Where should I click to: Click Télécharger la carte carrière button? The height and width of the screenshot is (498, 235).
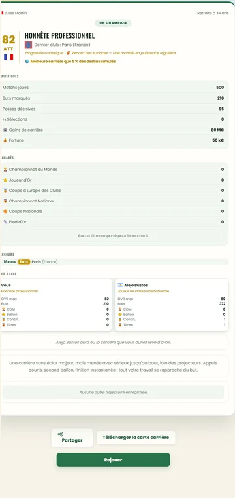[x=136, y=437]
